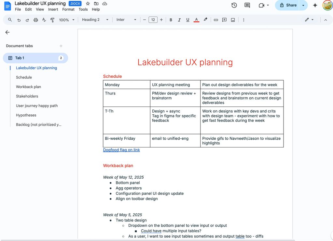
Task: Add a comment from toolbar
Action: (x=224, y=20)
